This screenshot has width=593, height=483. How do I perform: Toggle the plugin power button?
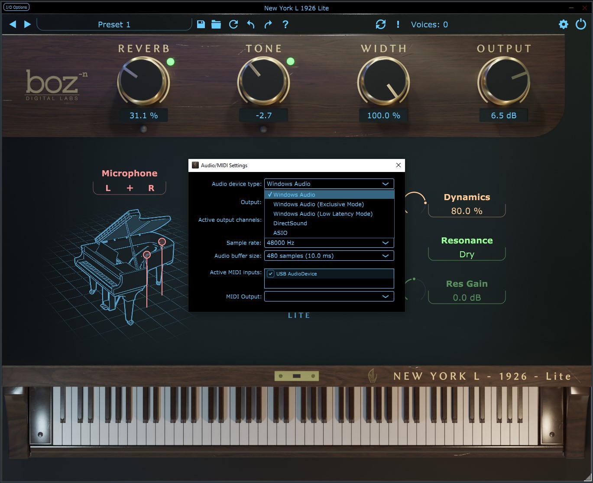point(581,24)
